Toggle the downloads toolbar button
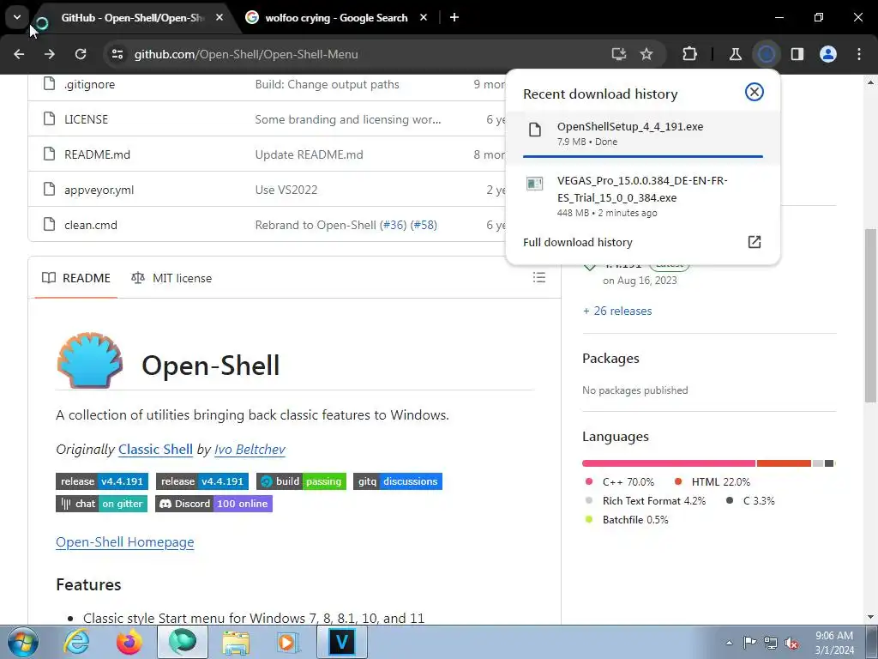Image resolution: width=878 pixels, height=659 pixels. point(766,54)
